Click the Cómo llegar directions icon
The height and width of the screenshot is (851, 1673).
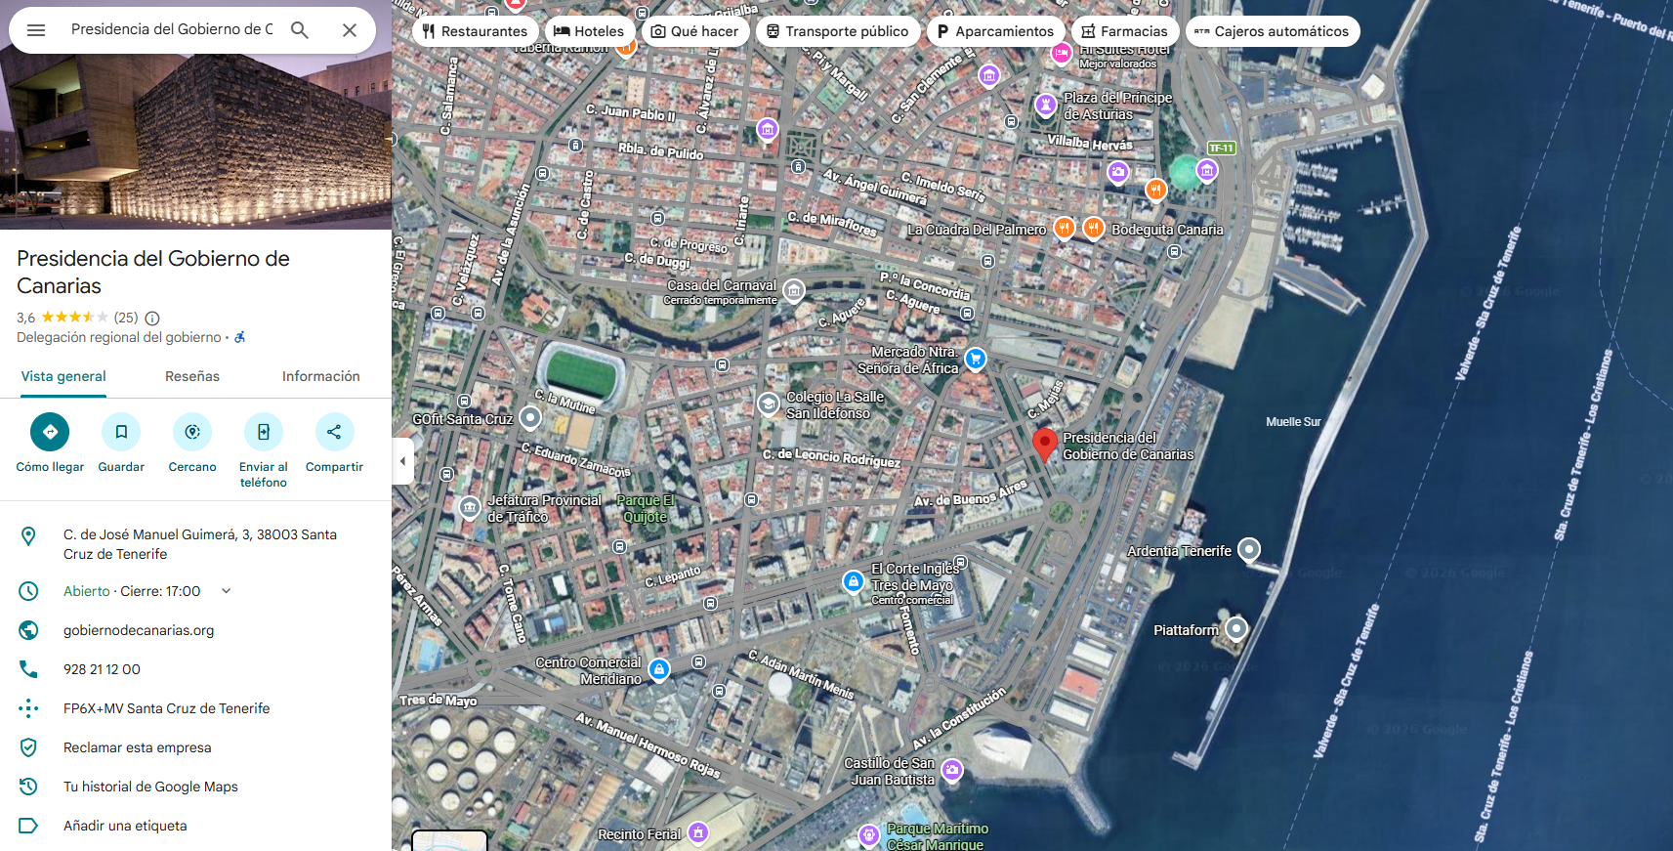(x=50, y=432)
